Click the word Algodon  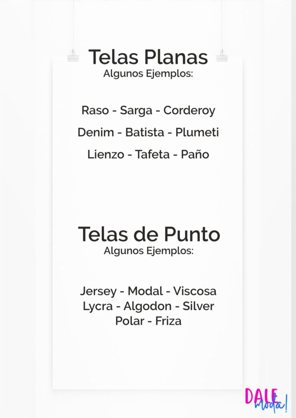pos(148,306)
